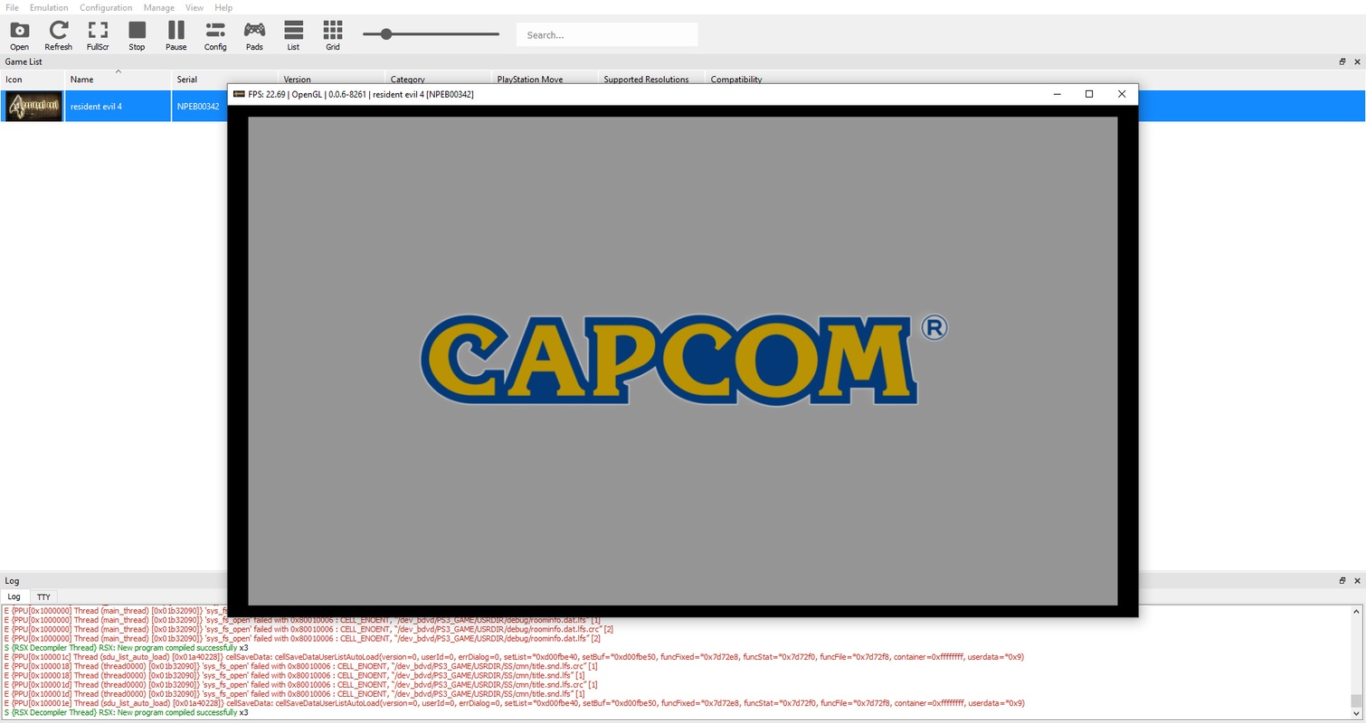1366x723 pixels.
Task: Select the NPEB00342 serial cell
Action: [x=198, y=106]
